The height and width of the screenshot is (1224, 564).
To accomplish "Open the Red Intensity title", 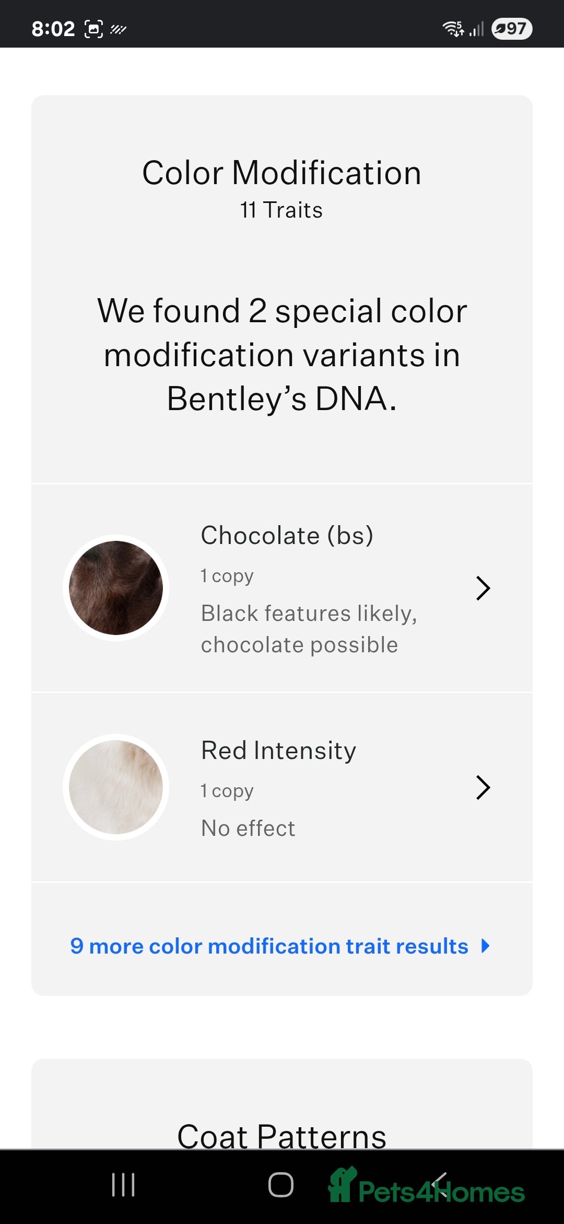I will (x=278, y=751).
